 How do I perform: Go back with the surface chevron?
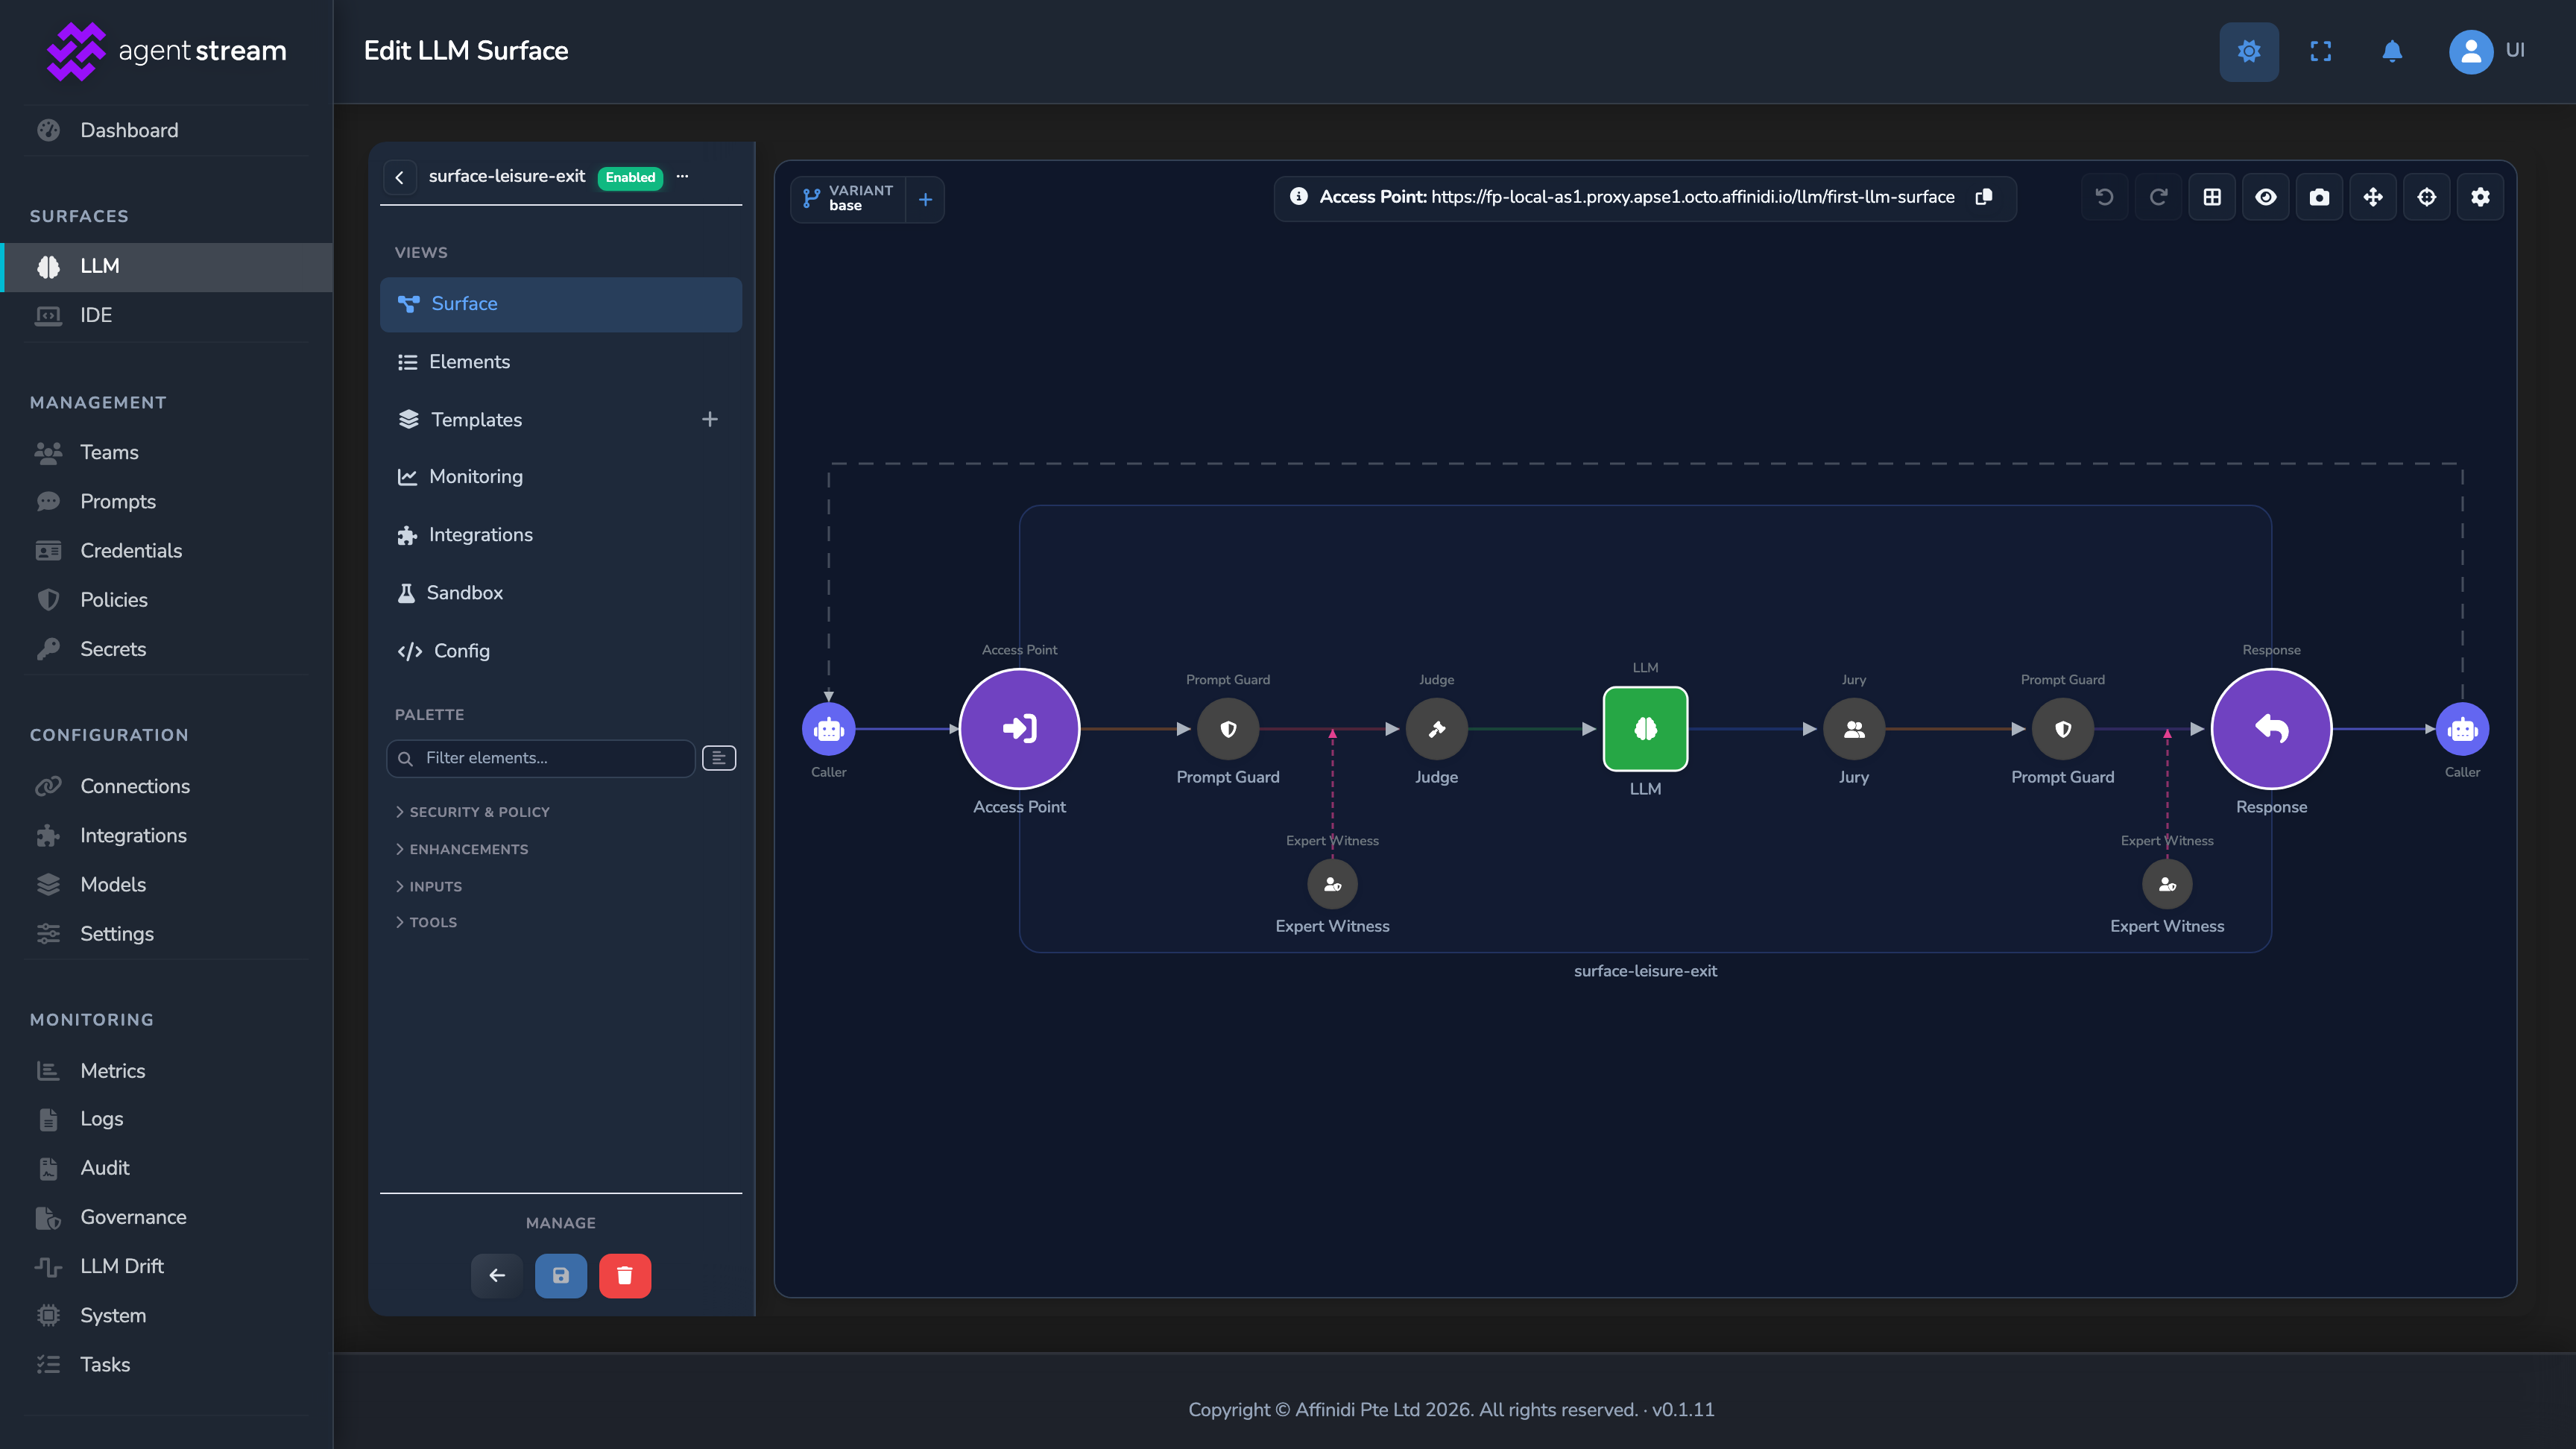click(x=399, y=177)
